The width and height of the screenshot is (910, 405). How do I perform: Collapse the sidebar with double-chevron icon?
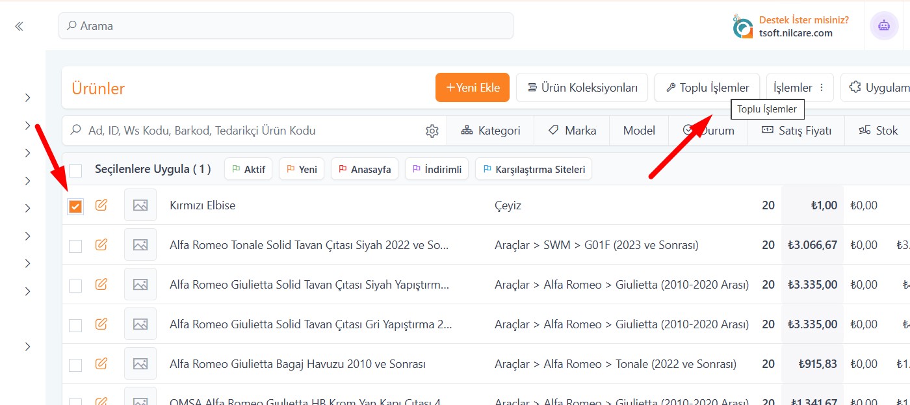[x=19, y=26]
